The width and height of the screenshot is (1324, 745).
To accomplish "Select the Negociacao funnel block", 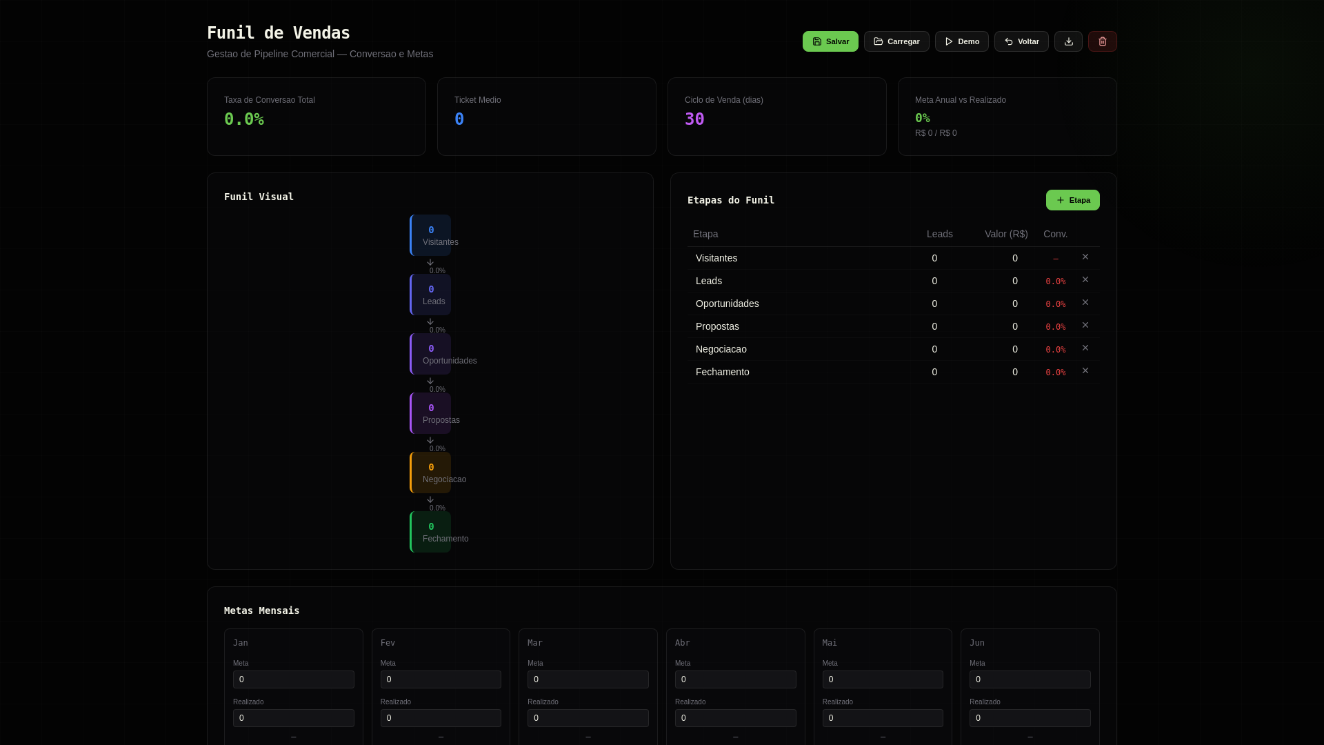I will point(430,473).
